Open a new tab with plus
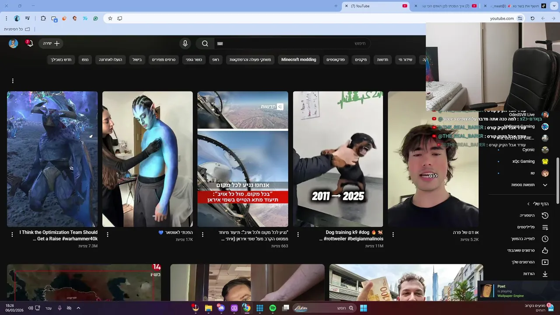 (x=336, y=6)
